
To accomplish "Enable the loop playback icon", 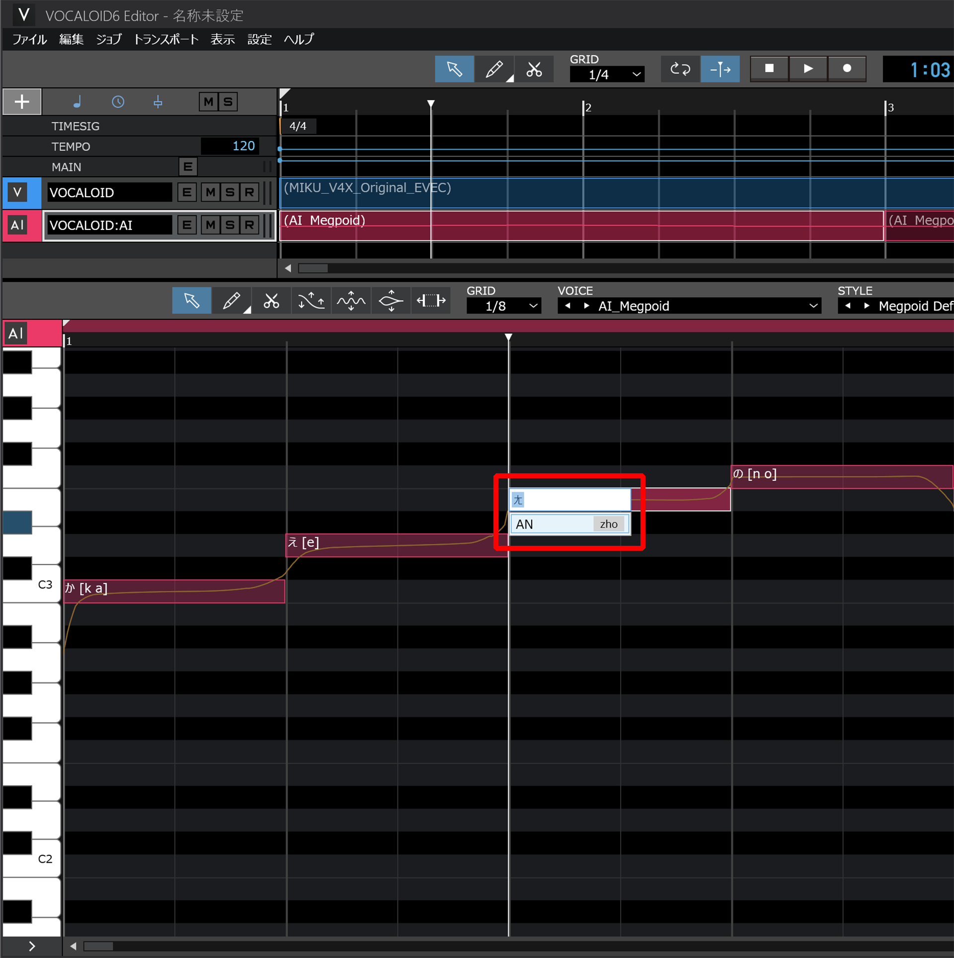I will pyautogui.click(x=680, y=69).
